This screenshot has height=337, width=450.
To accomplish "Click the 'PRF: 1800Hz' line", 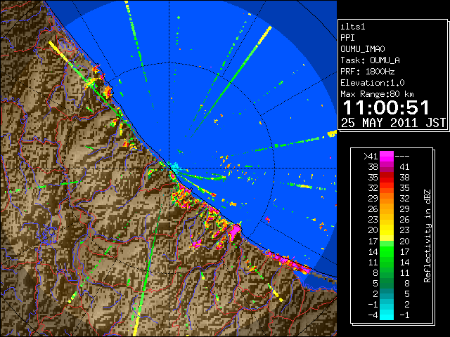I will tap(367, 72).
